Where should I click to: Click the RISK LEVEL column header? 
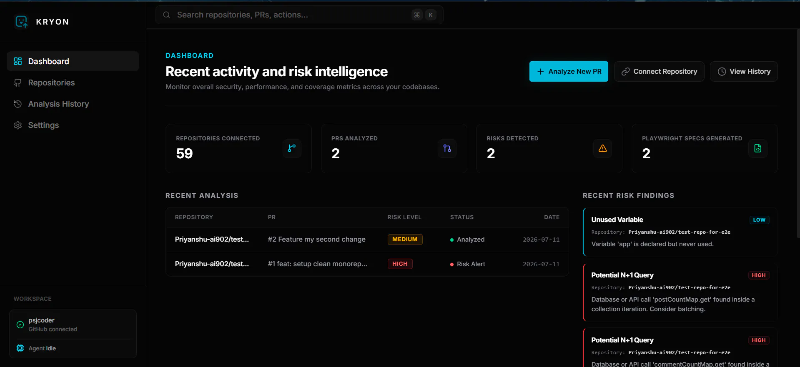click(x=404, y=217)
